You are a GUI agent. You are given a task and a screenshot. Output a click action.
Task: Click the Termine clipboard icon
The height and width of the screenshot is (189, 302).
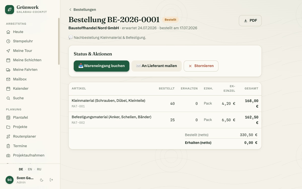pyautogui.click(x=8, y=146)
